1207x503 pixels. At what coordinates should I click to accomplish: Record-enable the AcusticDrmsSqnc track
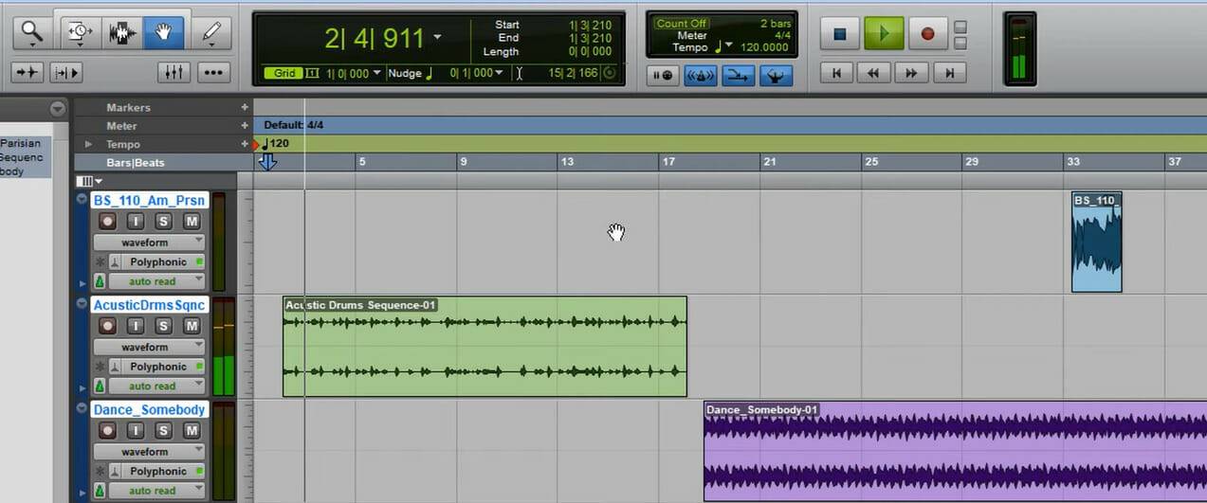coord(108,326)
